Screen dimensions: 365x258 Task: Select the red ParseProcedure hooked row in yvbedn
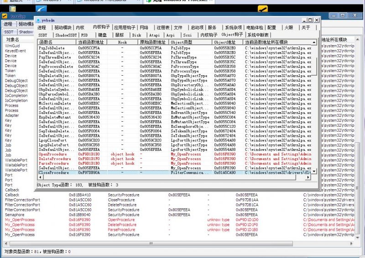click(x=175, y=163)
